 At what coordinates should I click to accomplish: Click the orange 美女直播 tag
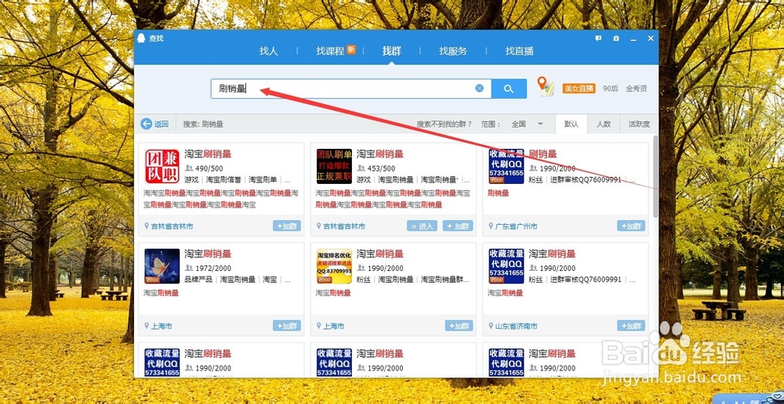pyautogui.click(x=579, y=88)
